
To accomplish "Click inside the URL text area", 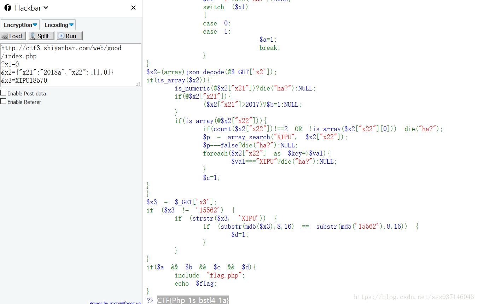I will [x=71, y=65].
